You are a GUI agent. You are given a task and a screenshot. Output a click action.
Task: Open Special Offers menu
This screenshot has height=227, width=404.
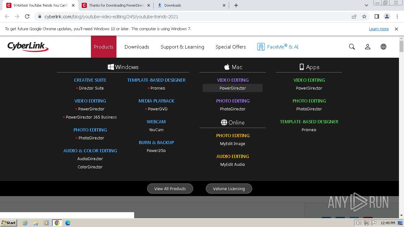[231, 47]
